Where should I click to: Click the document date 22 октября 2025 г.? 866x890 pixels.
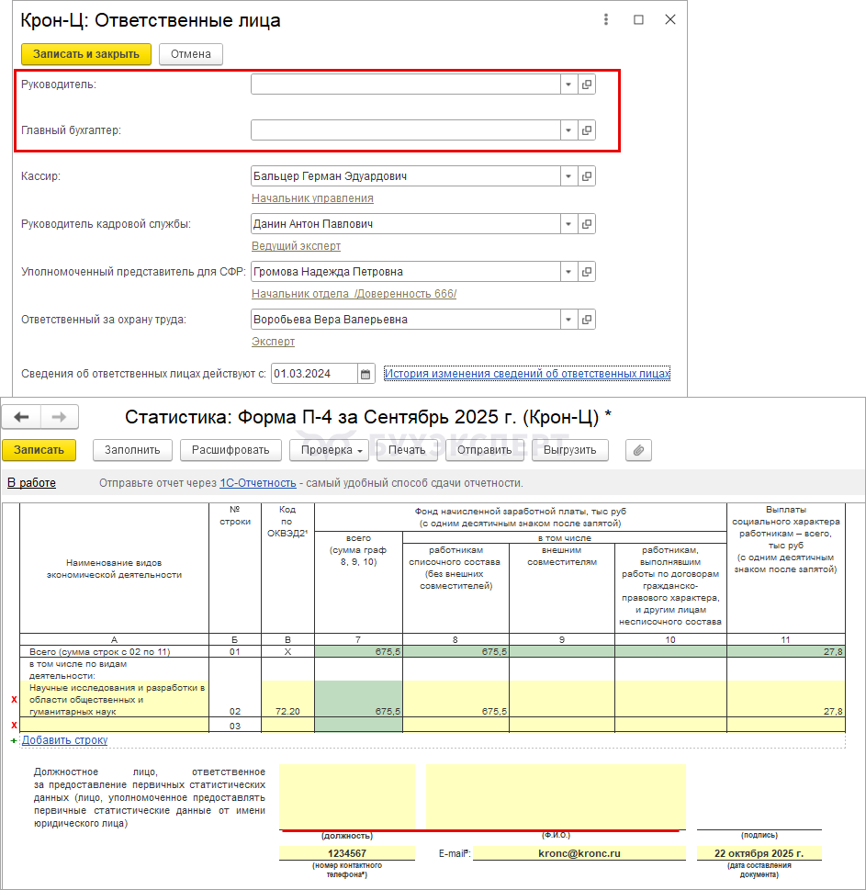[x=759, y=853]
